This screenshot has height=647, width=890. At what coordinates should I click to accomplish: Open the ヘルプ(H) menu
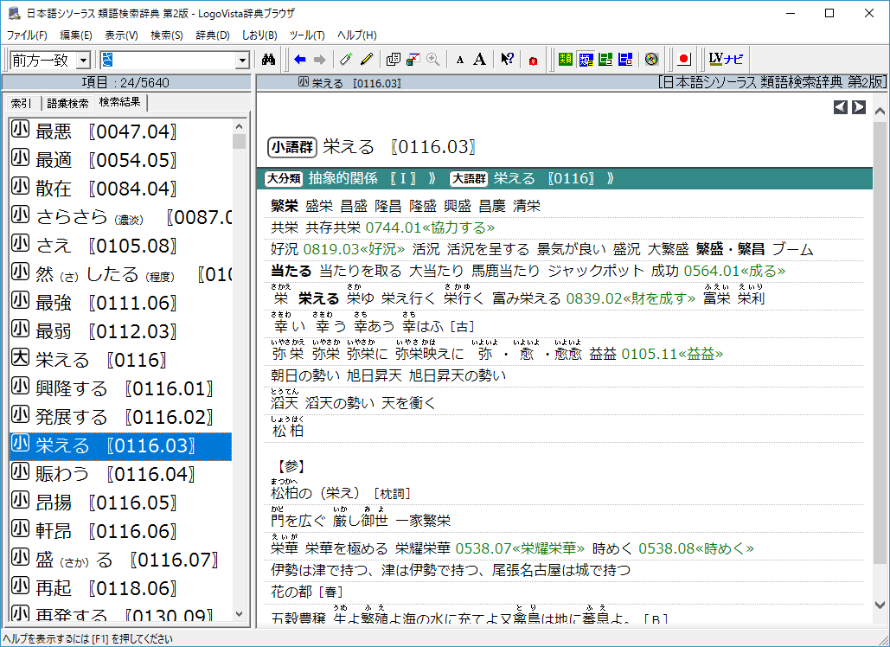pos(357,35)
